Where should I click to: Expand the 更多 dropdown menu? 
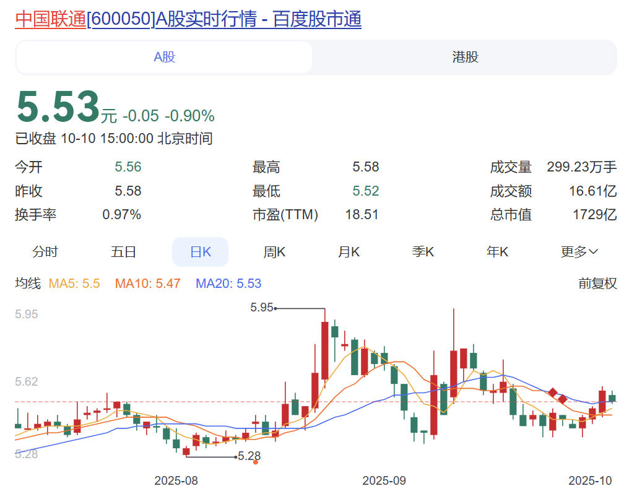click(x=579, y=252)
